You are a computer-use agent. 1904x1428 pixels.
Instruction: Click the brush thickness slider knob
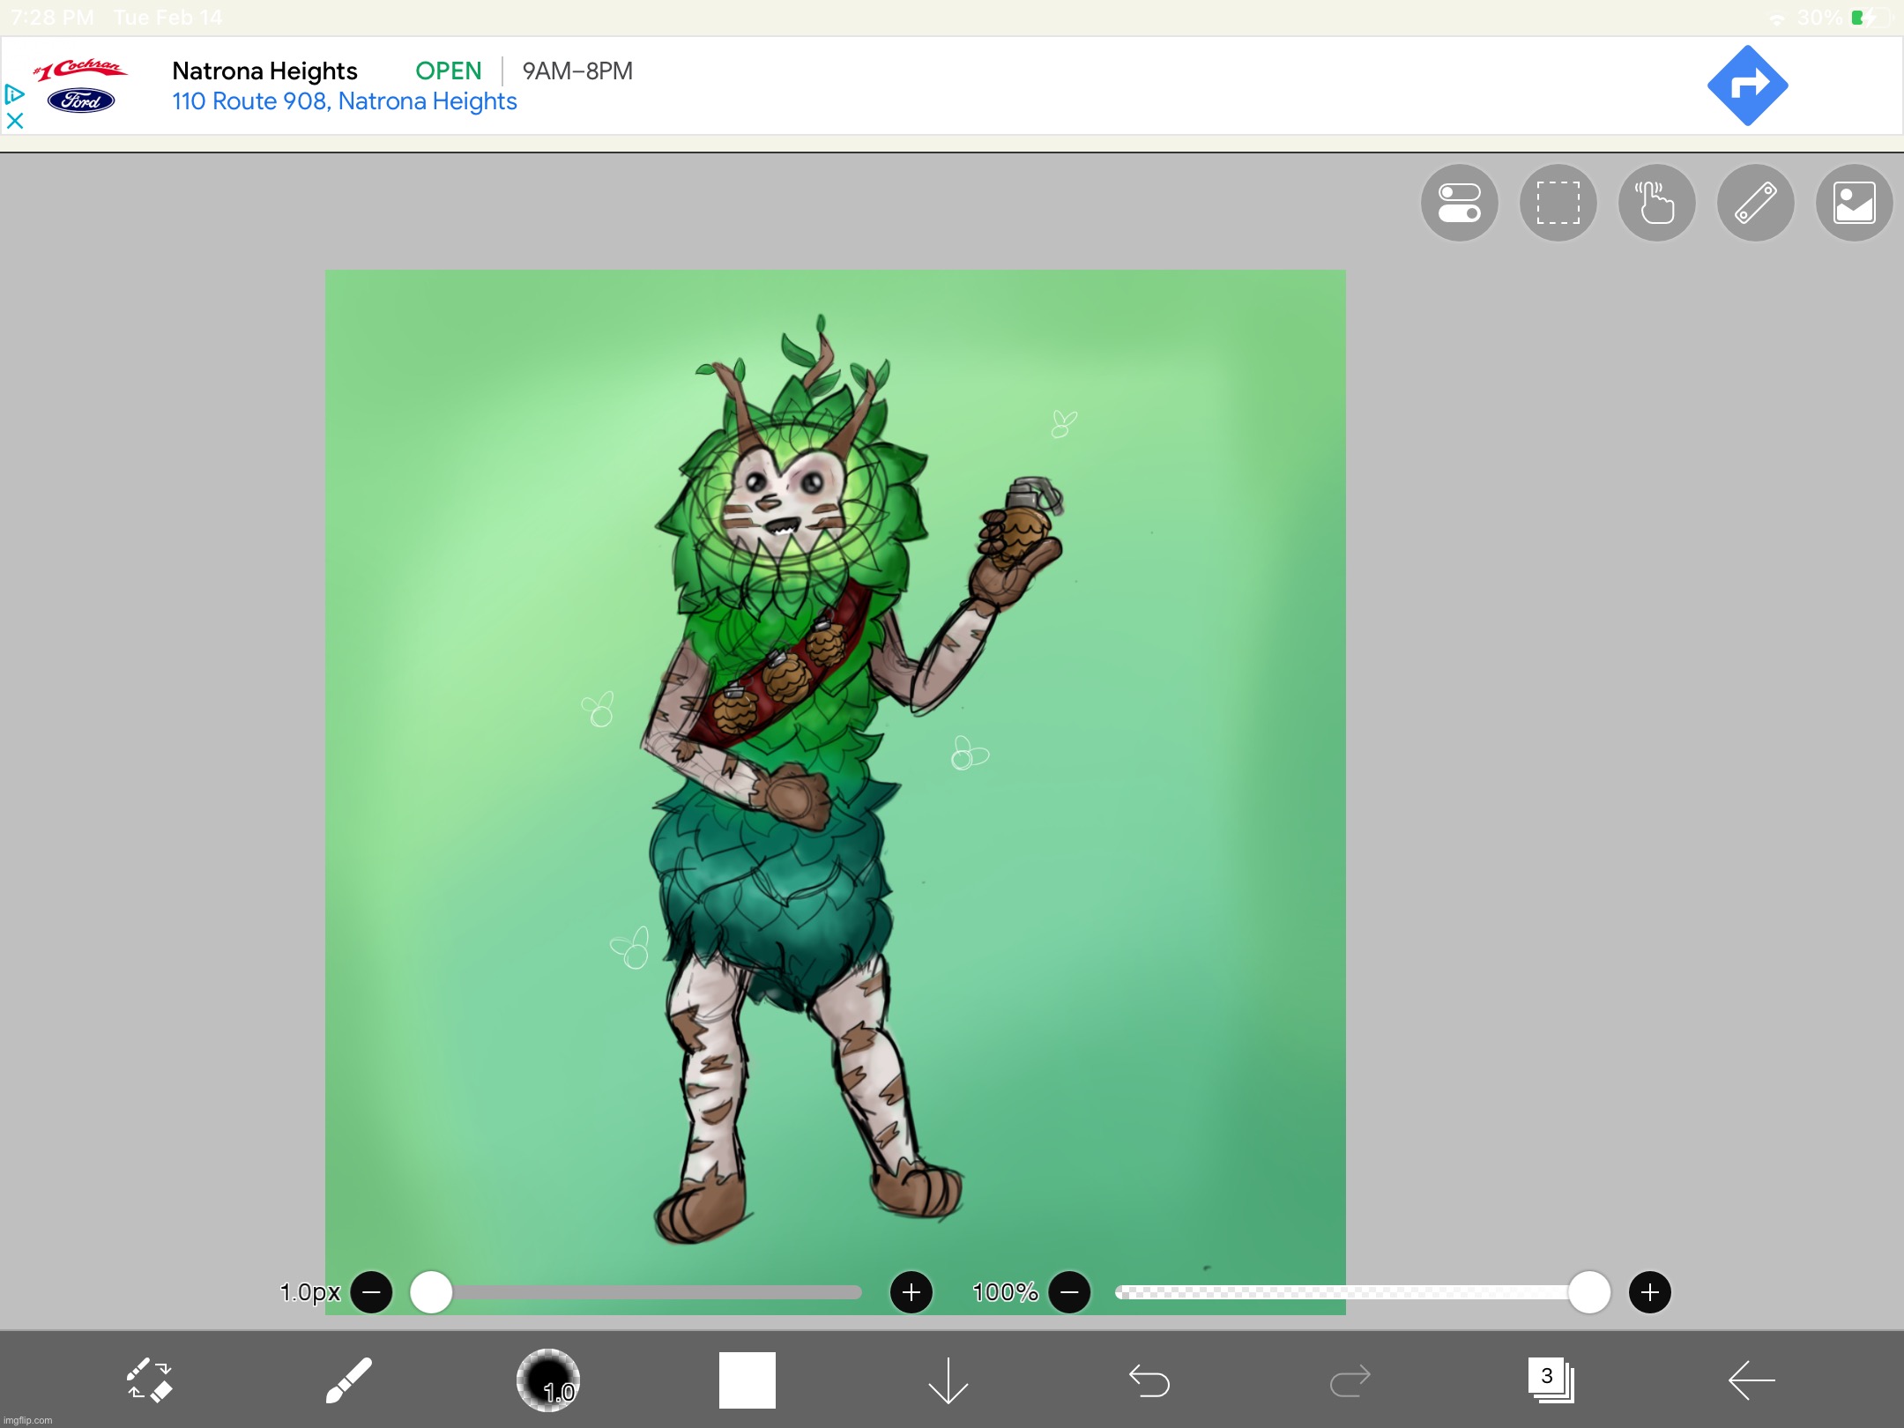coord(431,1292)
